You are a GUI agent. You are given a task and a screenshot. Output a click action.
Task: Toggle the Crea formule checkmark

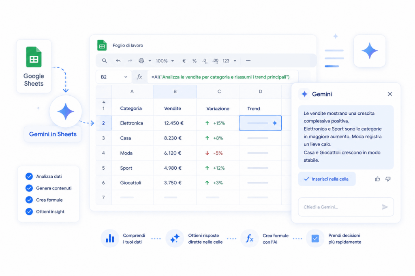(x=29, y=200)
